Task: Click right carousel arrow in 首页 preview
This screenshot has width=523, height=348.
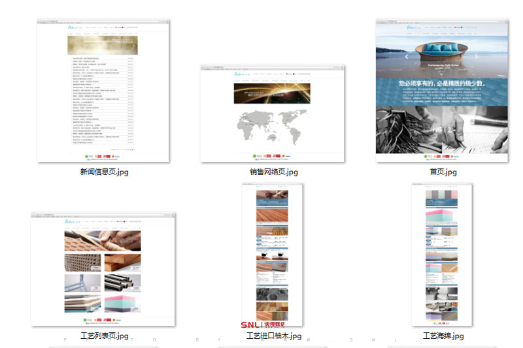Action: [477, 57]
